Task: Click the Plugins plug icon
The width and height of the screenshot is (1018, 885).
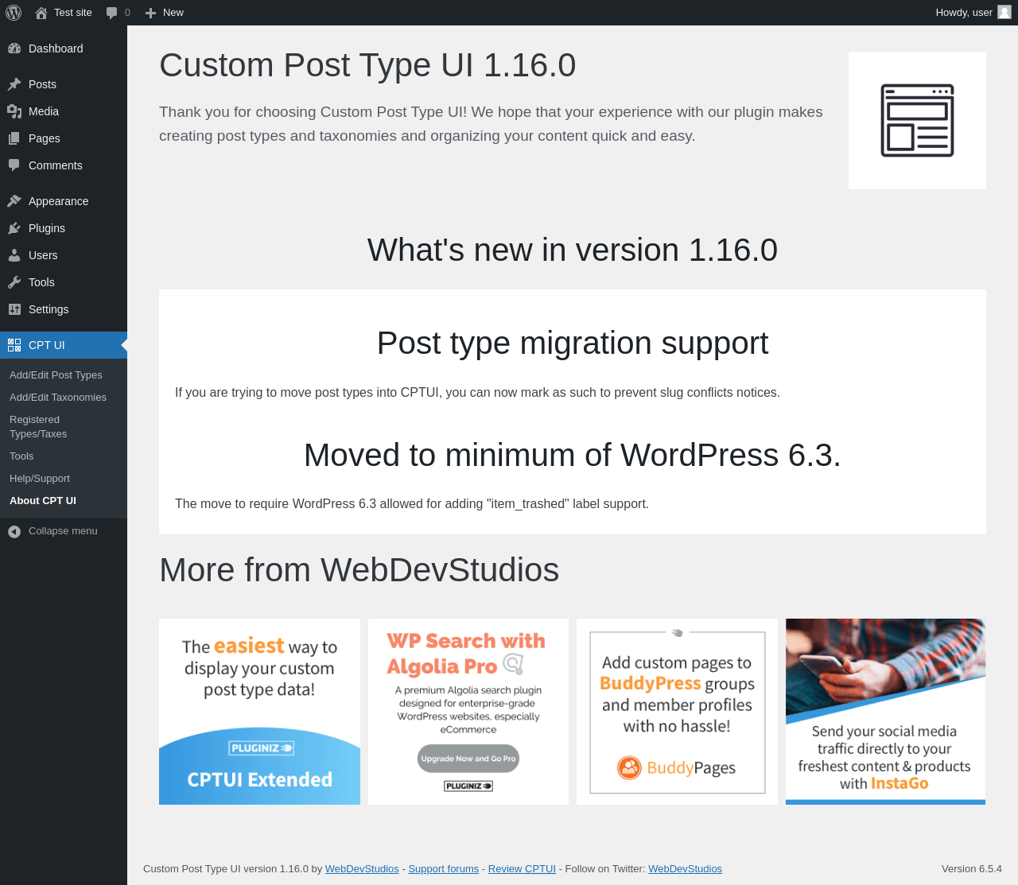Action: coord(14,228)
